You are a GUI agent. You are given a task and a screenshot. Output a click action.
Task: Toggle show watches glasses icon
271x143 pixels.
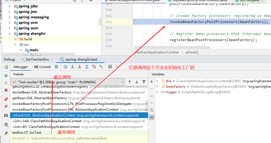(x=152, y=117)
